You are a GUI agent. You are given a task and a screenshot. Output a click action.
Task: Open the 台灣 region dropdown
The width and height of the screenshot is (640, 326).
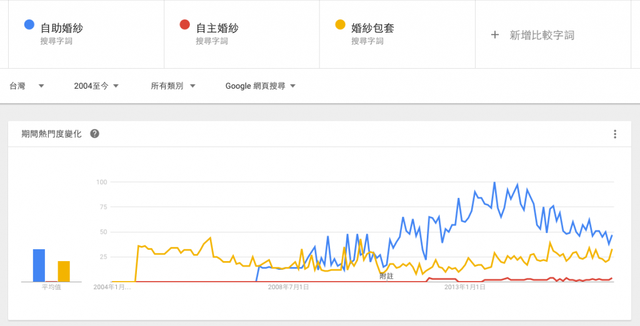pos(26,86)
